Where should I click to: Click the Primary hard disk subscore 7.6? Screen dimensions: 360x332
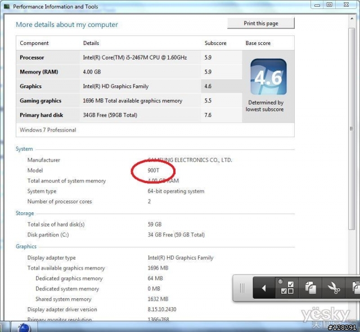click(208, 115)
